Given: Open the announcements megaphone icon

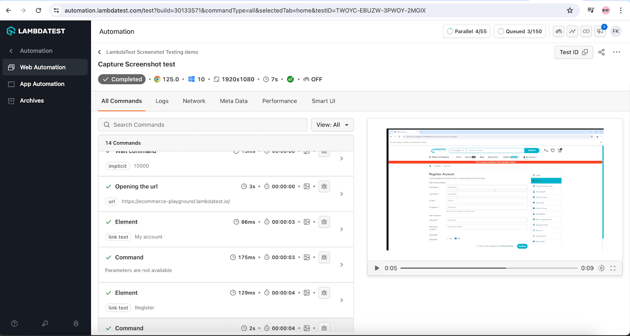Looking at the screenshot, I should coord(600,31).
